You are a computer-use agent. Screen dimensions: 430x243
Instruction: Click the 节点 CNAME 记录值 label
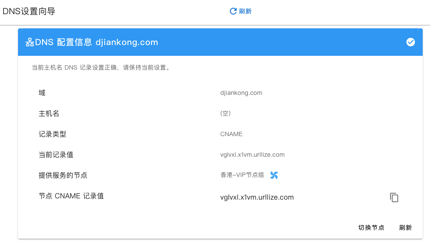71,196
